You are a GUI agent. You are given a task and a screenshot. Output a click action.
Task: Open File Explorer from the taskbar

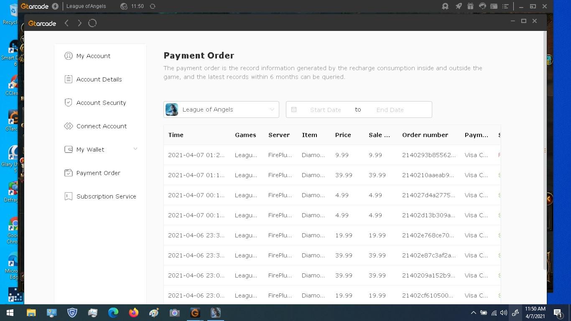[x=31, y=313]
